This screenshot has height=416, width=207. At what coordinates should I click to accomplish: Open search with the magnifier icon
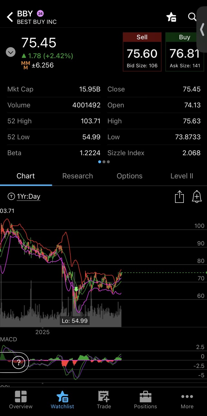click(192, 17)
